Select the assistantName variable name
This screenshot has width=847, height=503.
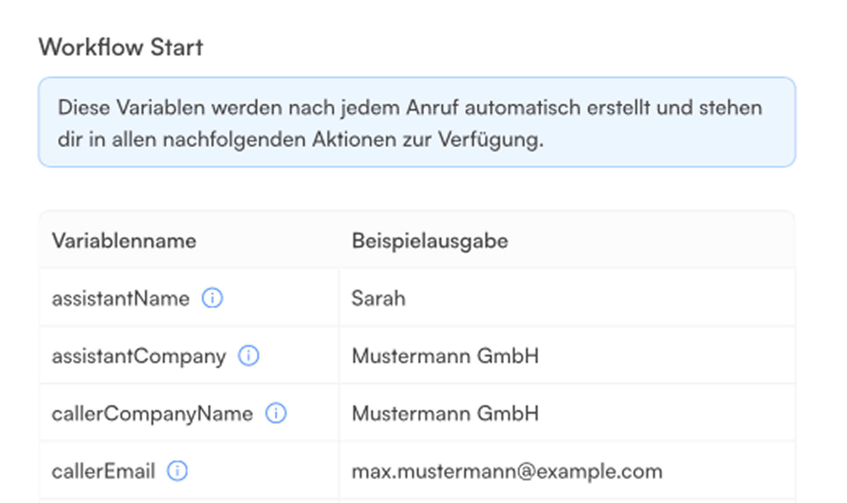[x=120, y=299]
